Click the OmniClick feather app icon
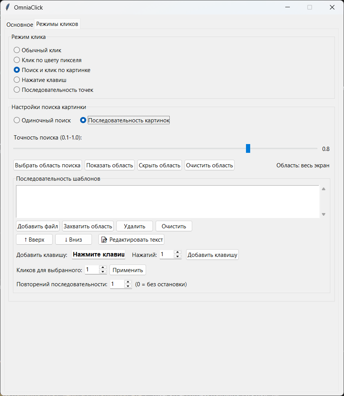The image size is (344, 396). tap(8, 7)
